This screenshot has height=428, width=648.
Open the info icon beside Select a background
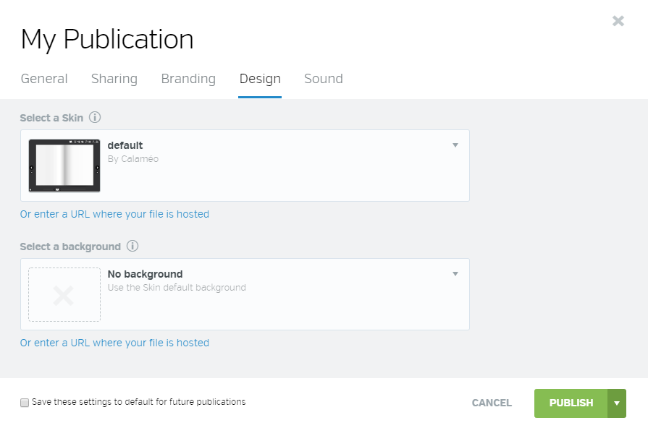tap(132, 247)
